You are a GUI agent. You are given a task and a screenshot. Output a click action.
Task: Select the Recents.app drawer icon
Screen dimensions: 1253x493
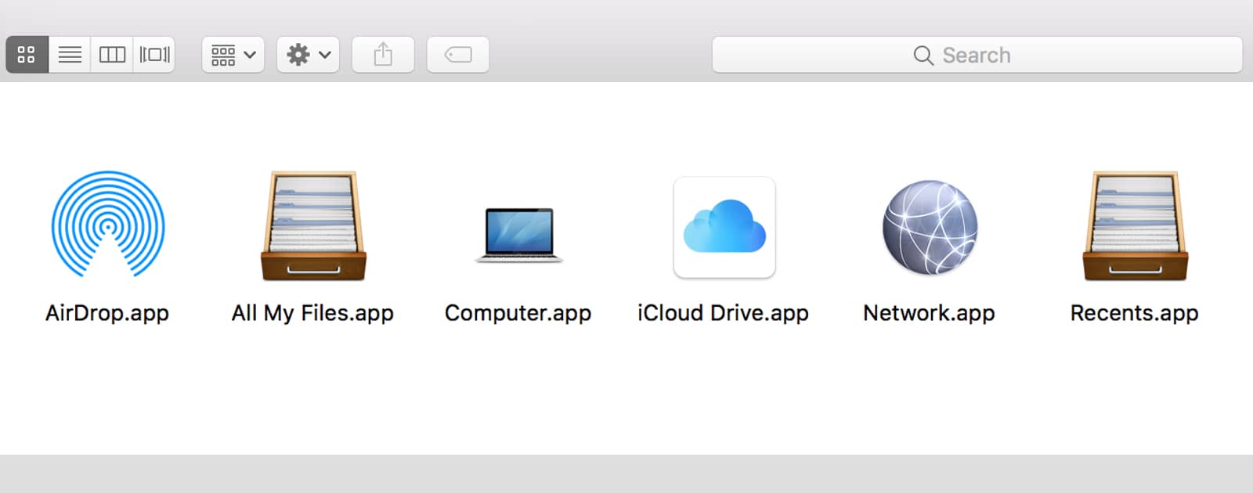pos(1136,226)
